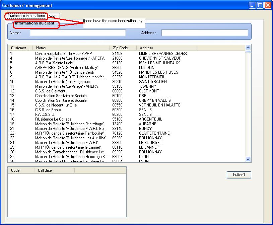This screenshot has height=225, width=273.
Task: Select the C.S.S. de Clermont row
Action: point(50,91)
